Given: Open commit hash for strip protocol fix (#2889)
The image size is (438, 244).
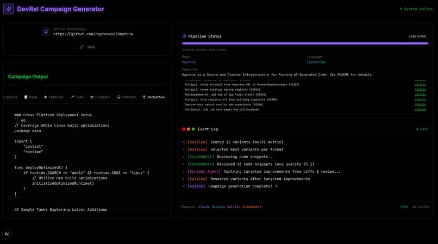Looking at the screenshot, I should [420, 85].
